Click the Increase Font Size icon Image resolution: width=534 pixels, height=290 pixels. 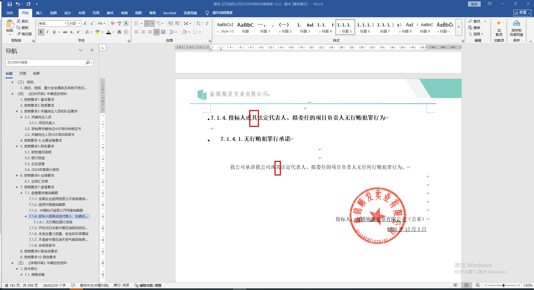click(85, 24)
